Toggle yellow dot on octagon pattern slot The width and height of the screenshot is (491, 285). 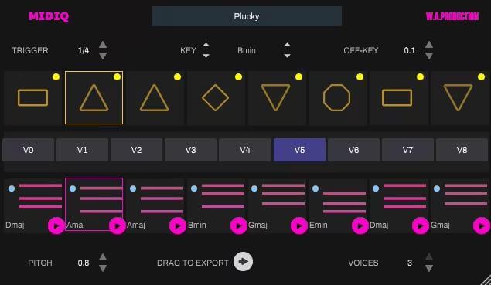point(360,77)
